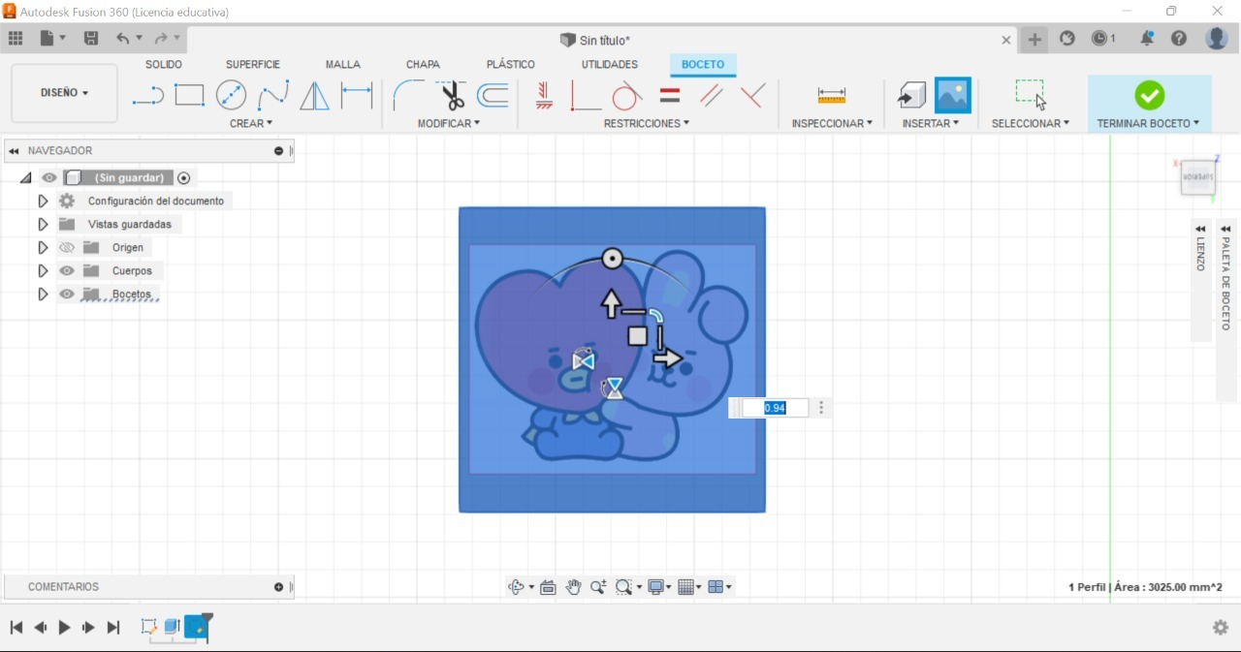Select the Fillet modify tool
The width and height of the screenshot is (1241, 652).
[408, 95]
